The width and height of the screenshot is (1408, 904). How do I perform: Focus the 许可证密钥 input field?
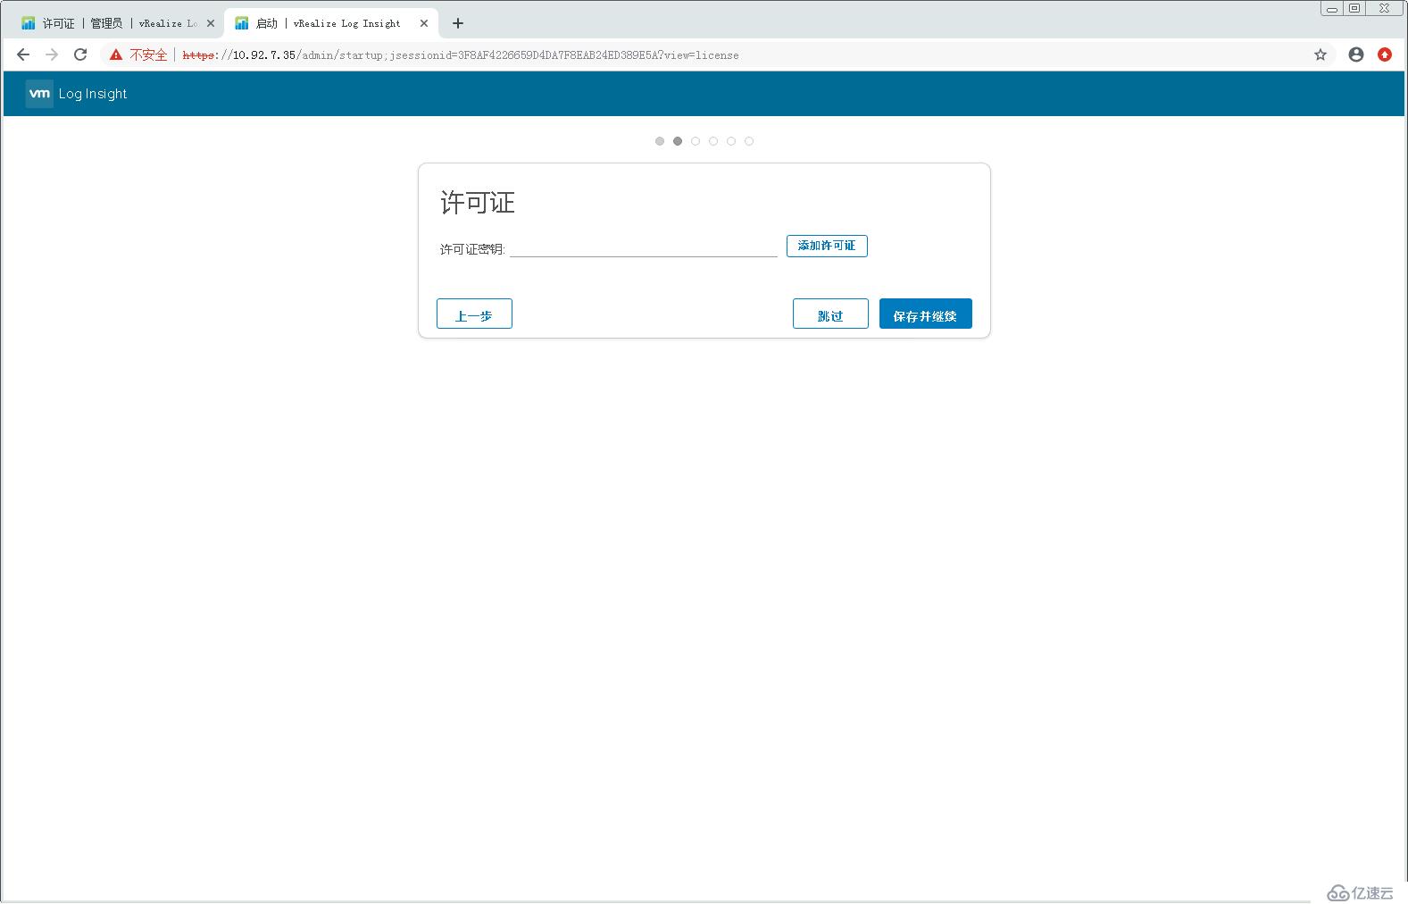[644, 248]
